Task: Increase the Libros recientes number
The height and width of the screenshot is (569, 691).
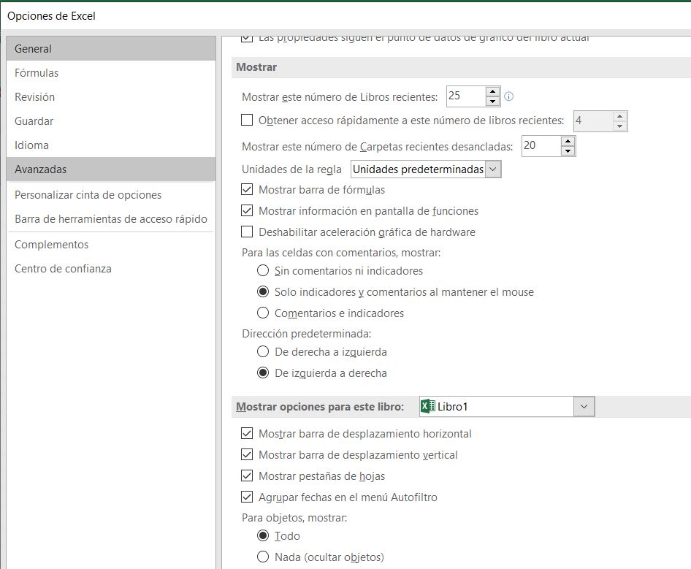Action: pos(493,92)
